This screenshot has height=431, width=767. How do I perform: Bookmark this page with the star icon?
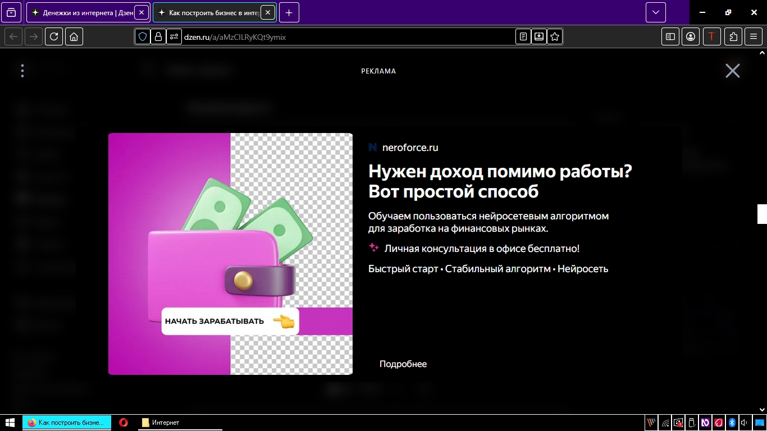tap(555, 36)
